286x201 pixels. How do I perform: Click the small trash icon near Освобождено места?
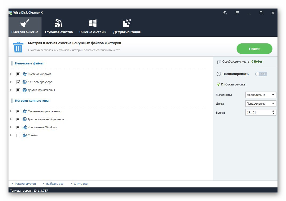(219, 61)
